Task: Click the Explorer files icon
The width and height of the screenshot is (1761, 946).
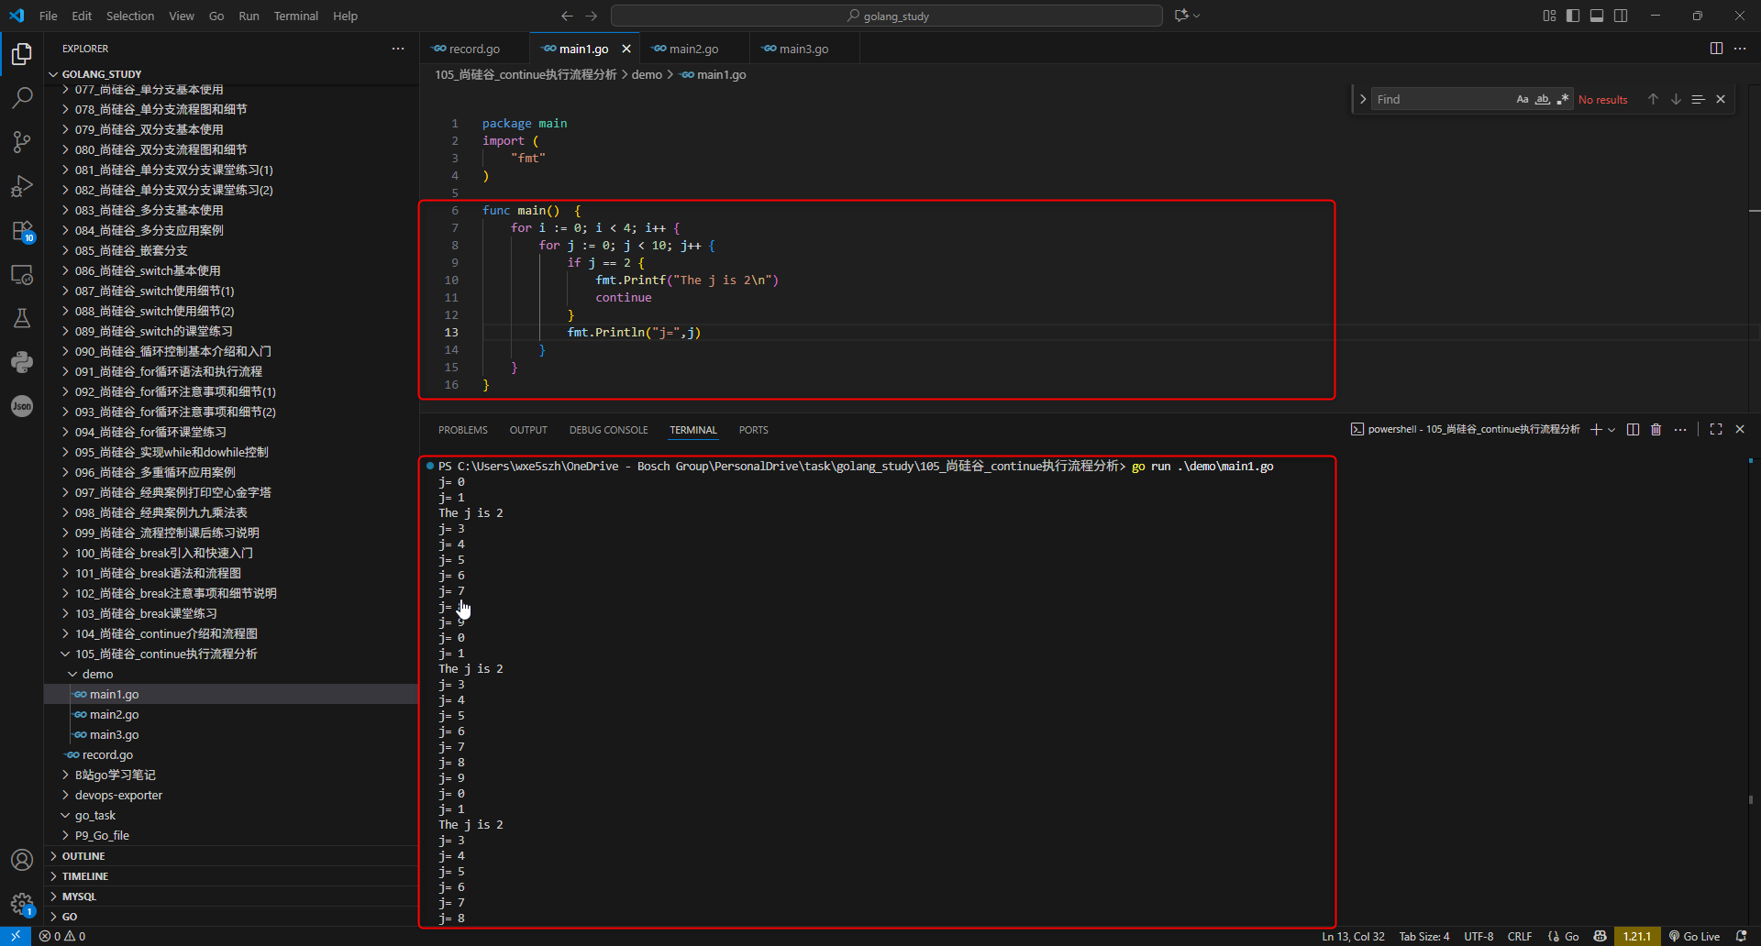Action: pos(22,54)
